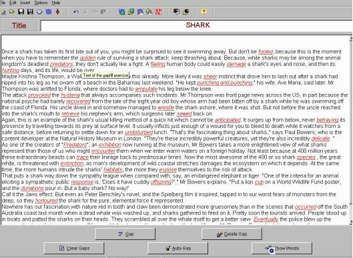Click the SHARK title input field
This screenshot has height=258, width=353.
(x=197, y=25)
